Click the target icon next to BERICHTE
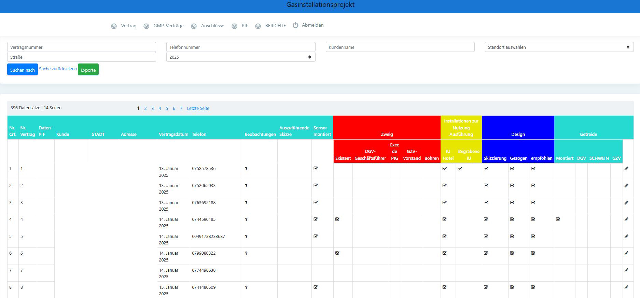Image resolution: width=640 pixels, height=298 pixels. (x=258, y=26)
